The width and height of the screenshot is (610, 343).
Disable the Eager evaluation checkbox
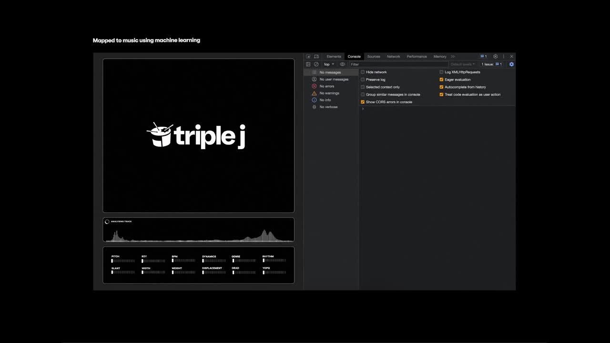(x=441, y=80)
